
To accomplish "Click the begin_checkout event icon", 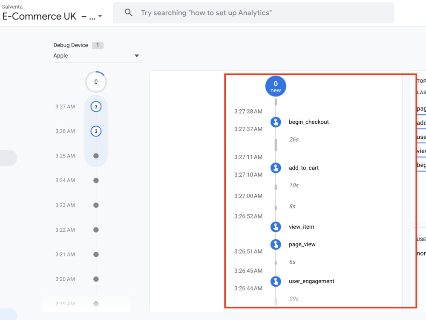I will 276,122.
